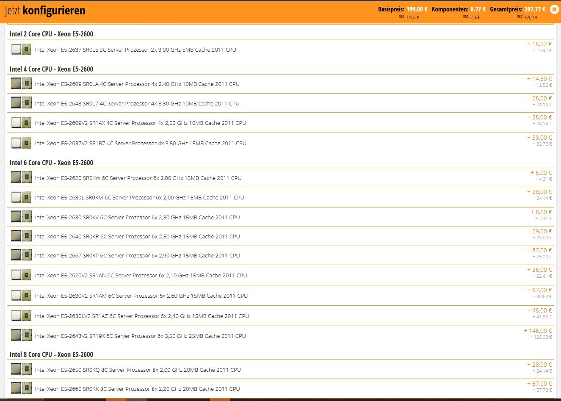
Task: Select Intel Xeon E5-2609 SR0LA 4C processor
Action: pyautogui.click(x=137, y=84)
